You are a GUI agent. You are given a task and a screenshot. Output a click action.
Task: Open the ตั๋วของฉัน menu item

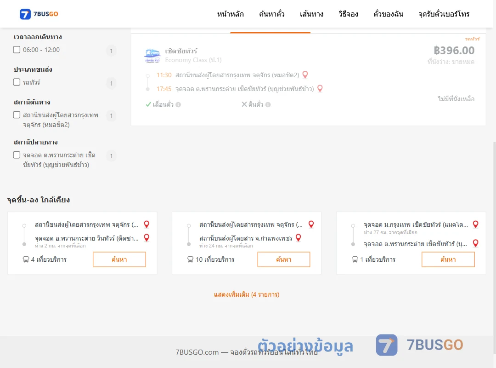coord(388,14)
